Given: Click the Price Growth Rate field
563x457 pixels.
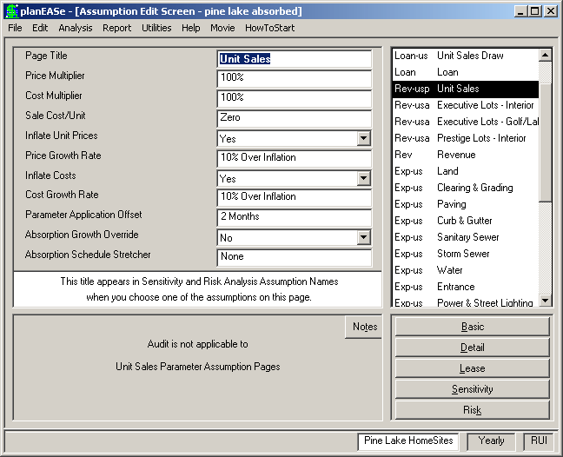Looking at the screenshot, I should click(x=294, y=158).
